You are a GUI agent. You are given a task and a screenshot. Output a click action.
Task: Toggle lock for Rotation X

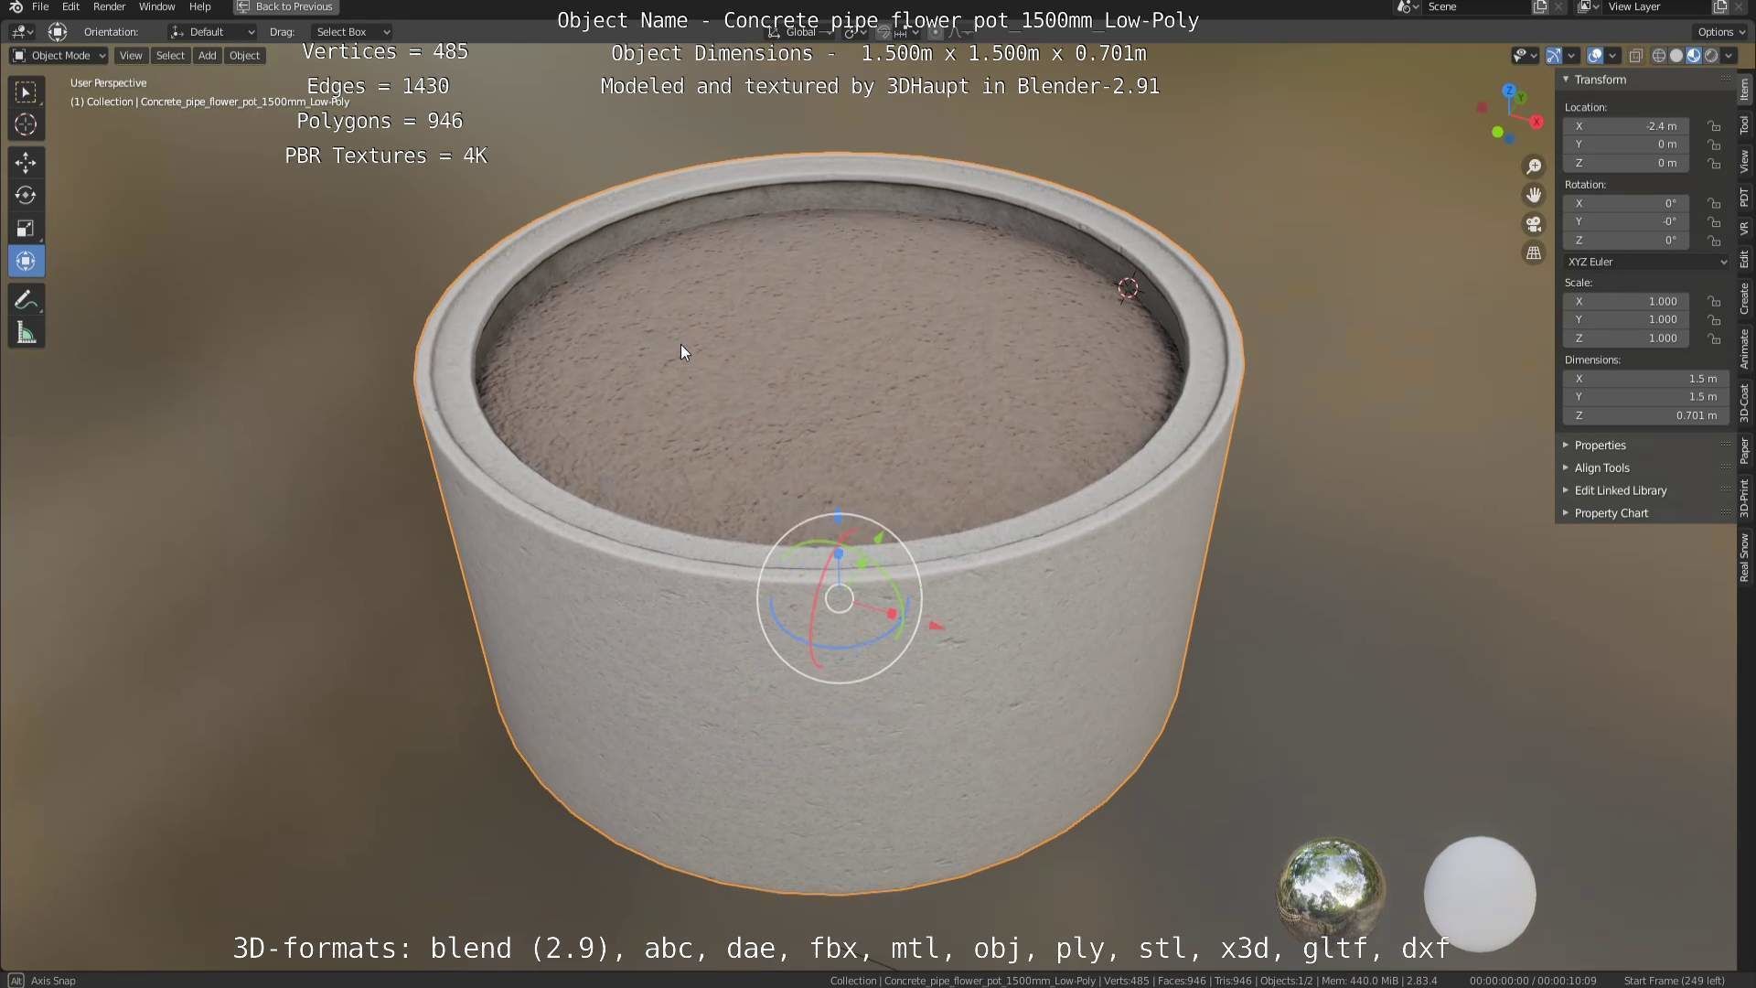pyautogui.click(x=1714, y=203)
